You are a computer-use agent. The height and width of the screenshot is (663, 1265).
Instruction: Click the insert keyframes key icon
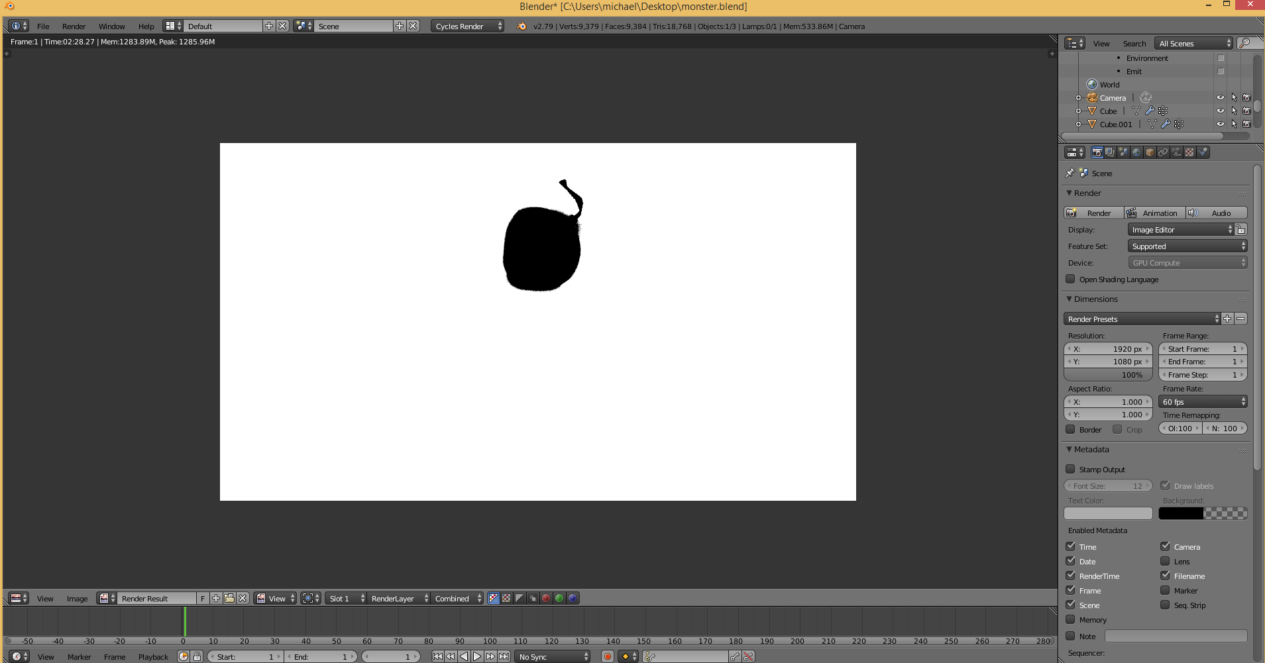pos(735,656)
